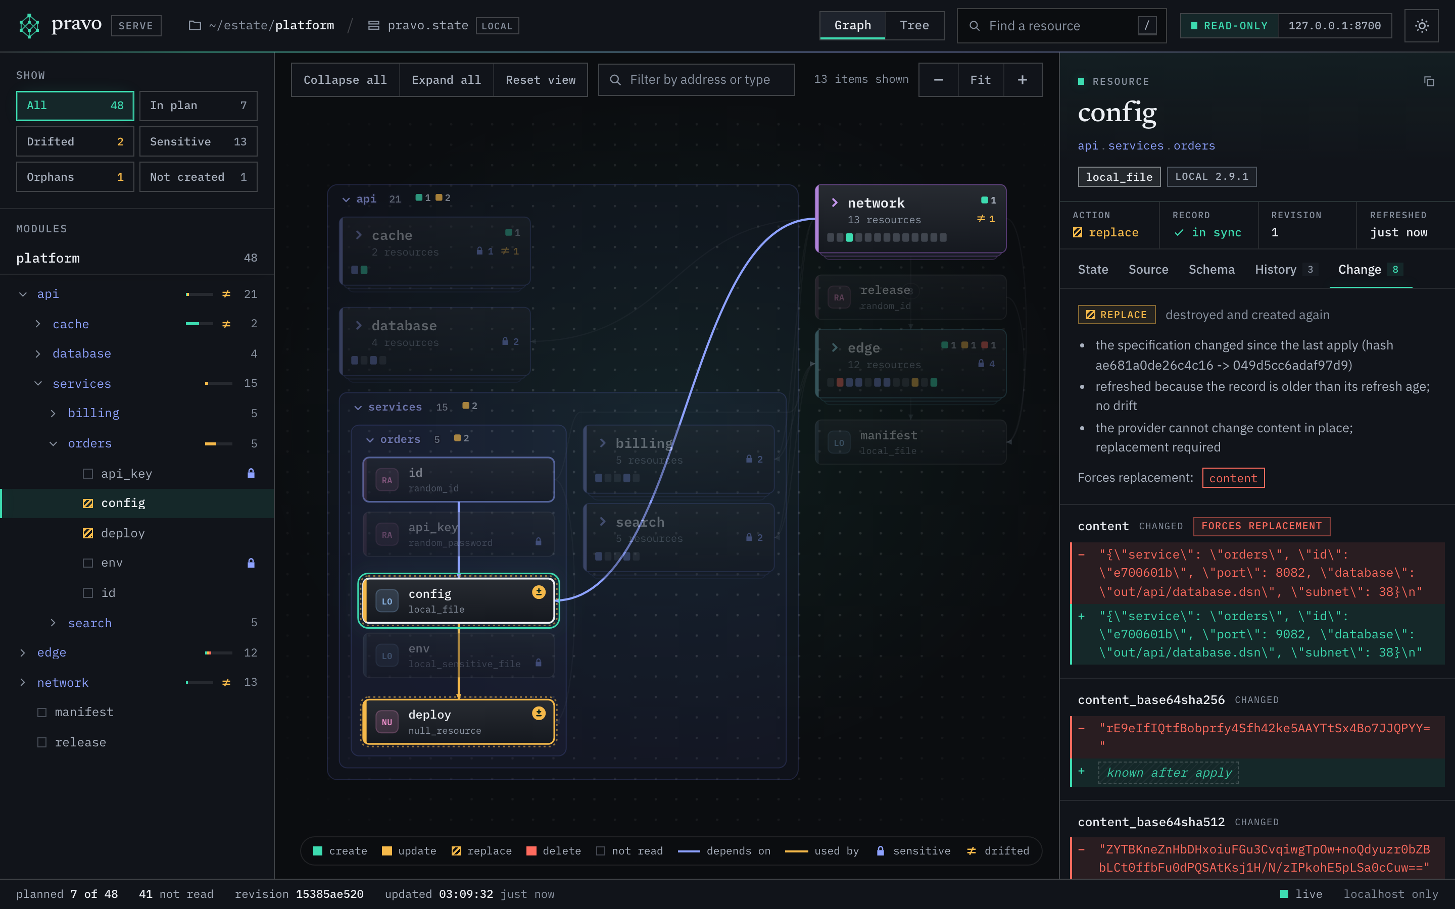Click the lock icon on the env row
The width and height of the screenshot is (1455, 909).
251,563
